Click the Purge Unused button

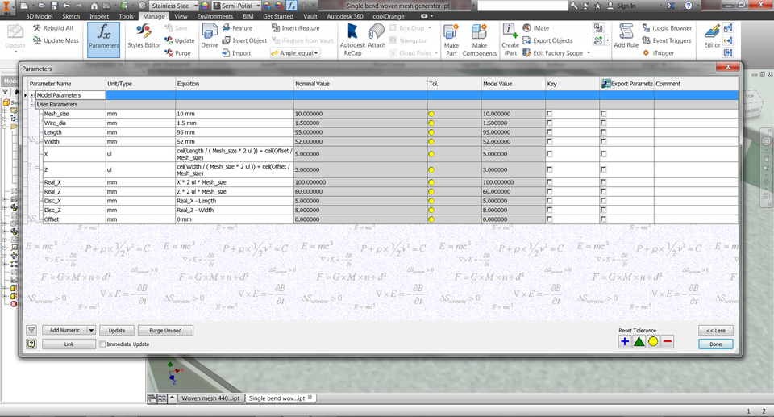[x=165, y=330]
